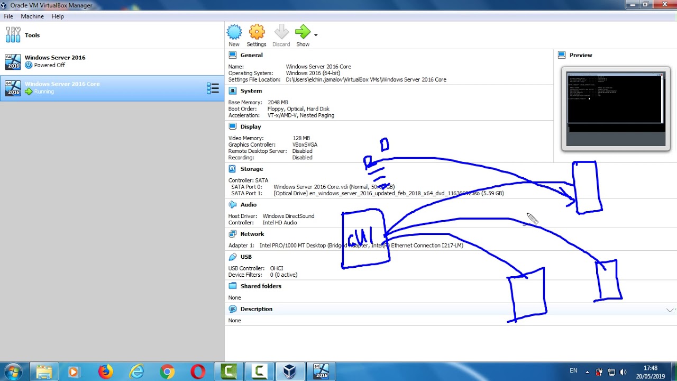Launch Internet Explorer from the taskbar
This screenshot has width=677, height=381.
point(136,372)
